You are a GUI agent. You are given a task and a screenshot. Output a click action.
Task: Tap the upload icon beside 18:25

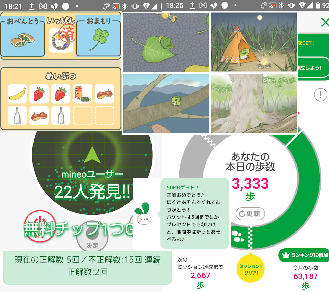pyautogui.click(x=192, y=5)
